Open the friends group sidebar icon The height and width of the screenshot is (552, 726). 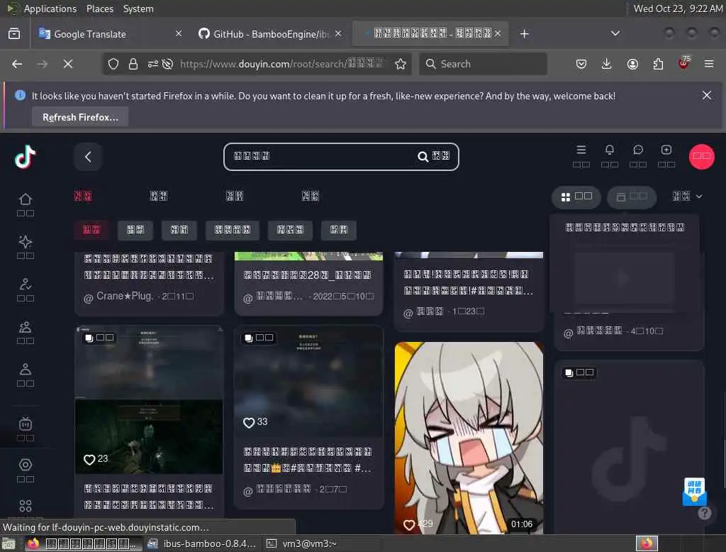[x=26, y=327]
